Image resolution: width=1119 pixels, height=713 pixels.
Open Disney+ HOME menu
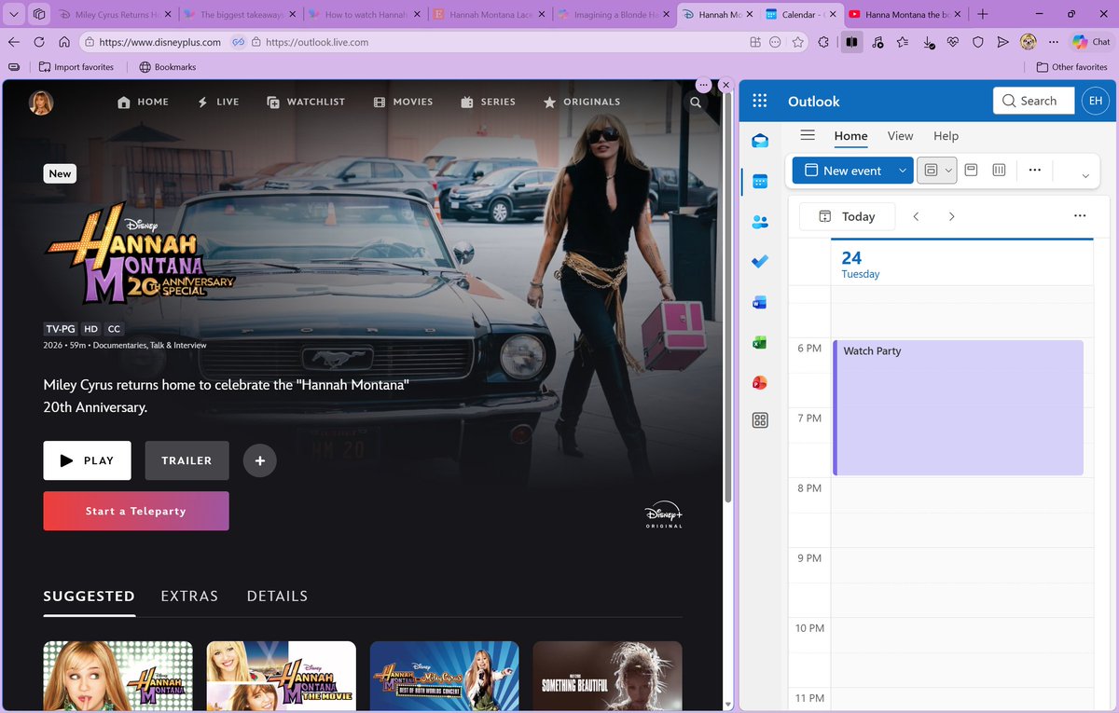[143, 102]
